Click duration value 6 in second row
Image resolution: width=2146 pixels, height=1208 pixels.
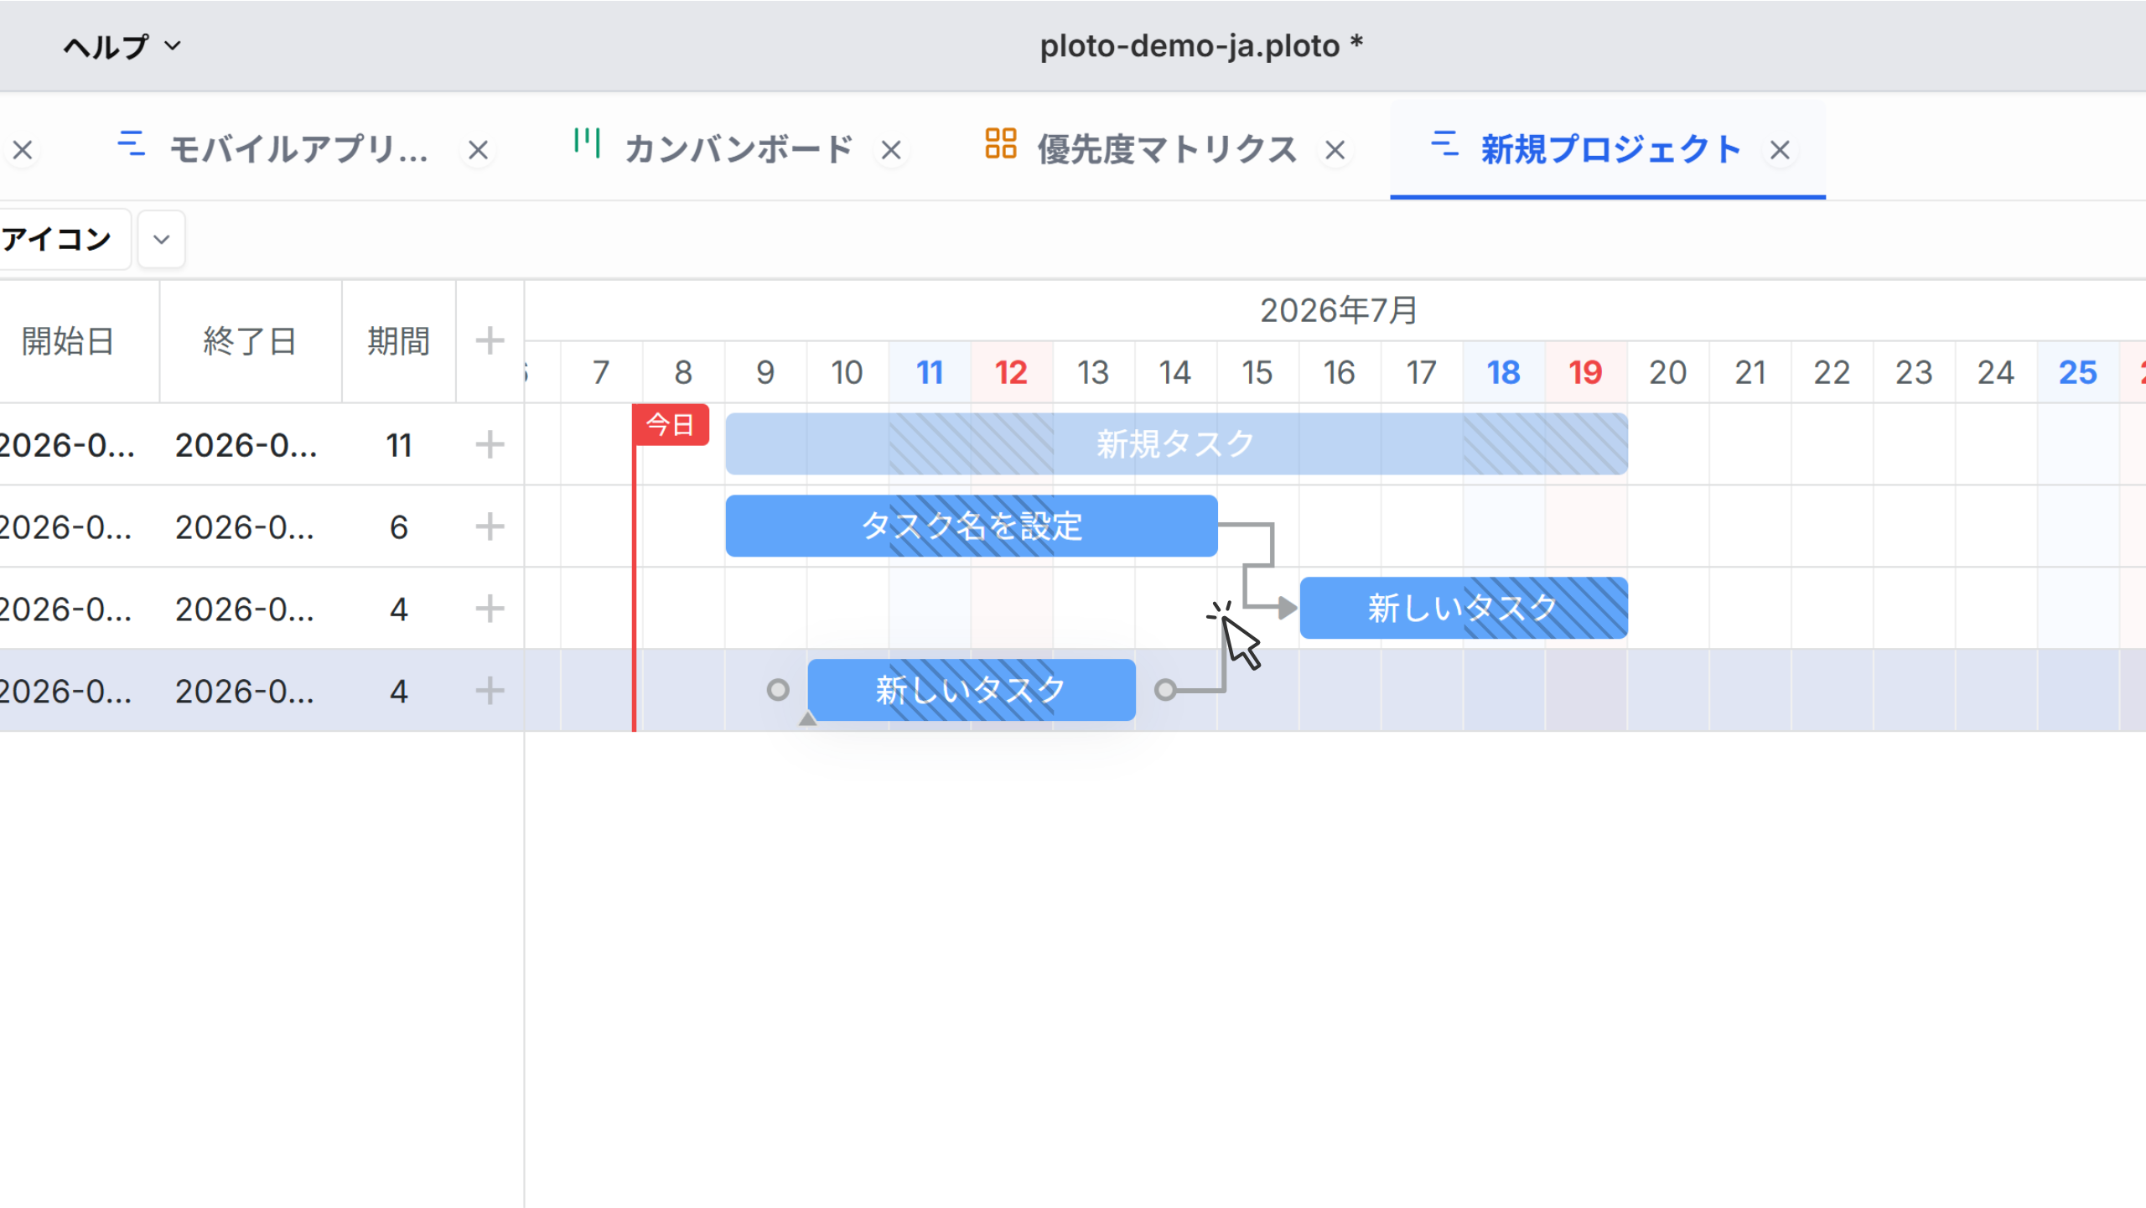pyautogui.click(x=399, y=527)
